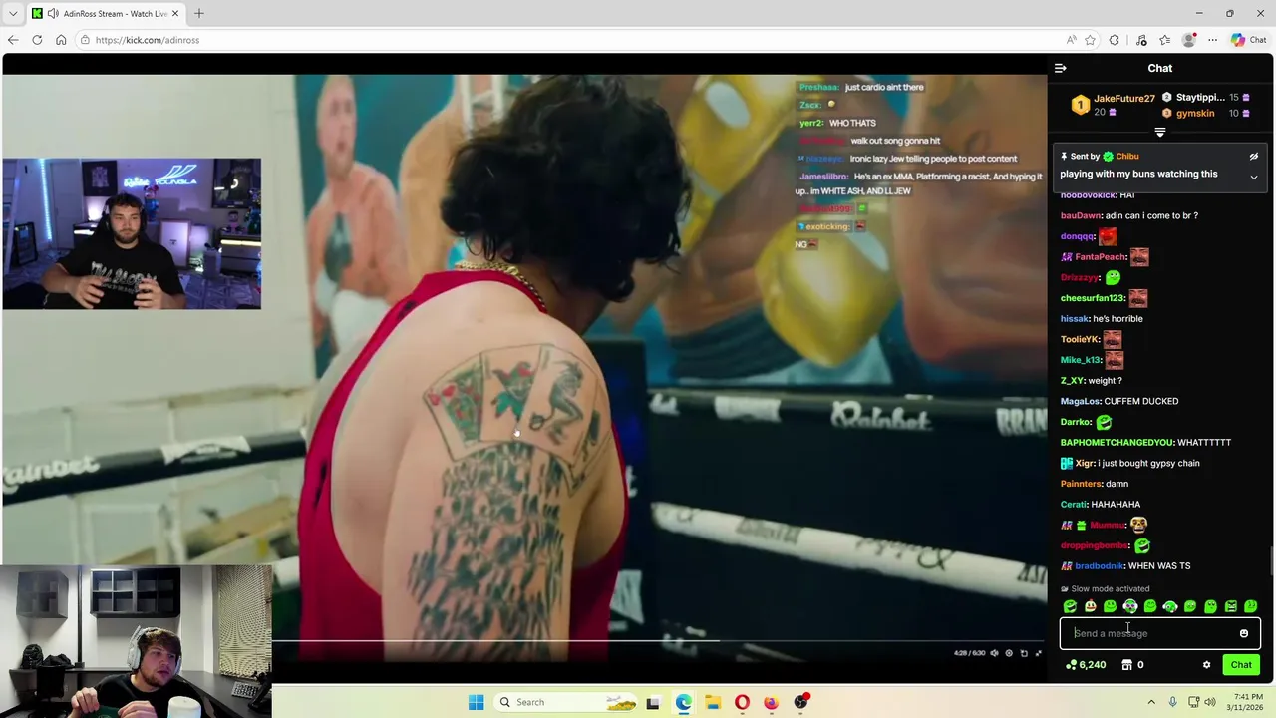Go back in the browser
This screenshot has height=718, width=1276.
pos(13,40)
